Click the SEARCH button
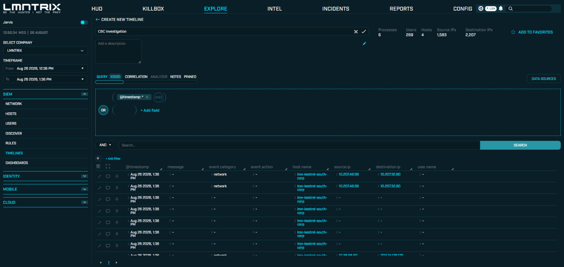564x267 pixels. (520, 145)
